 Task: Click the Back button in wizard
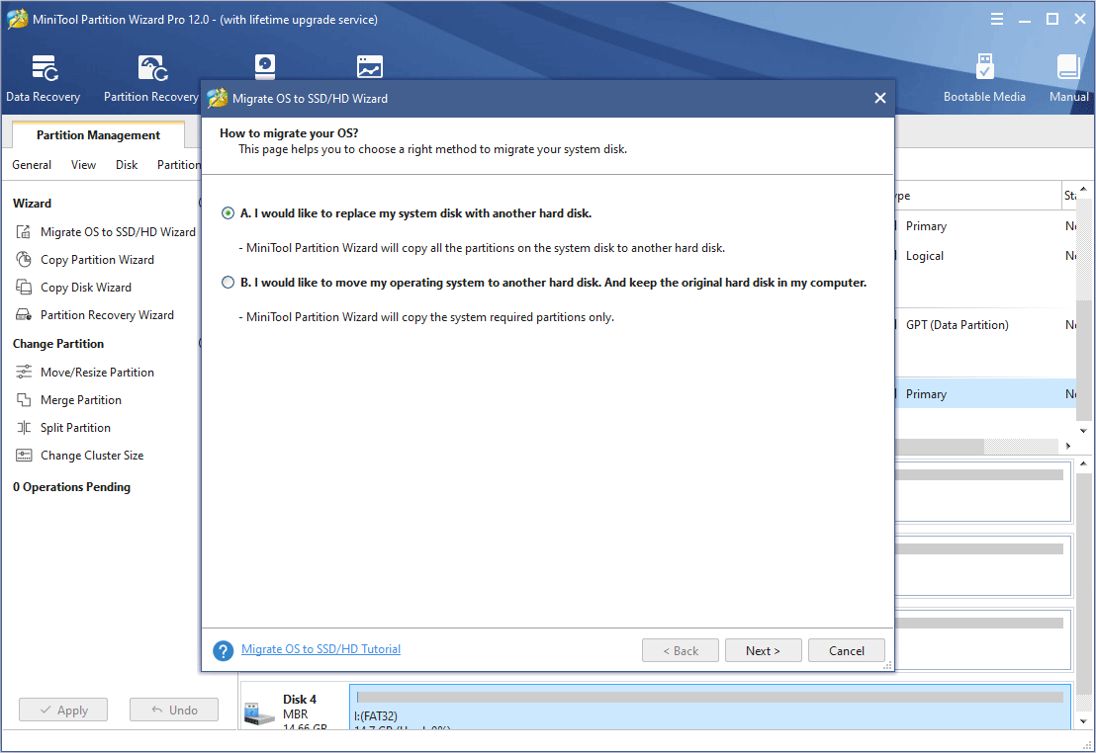tap(681, 650)
